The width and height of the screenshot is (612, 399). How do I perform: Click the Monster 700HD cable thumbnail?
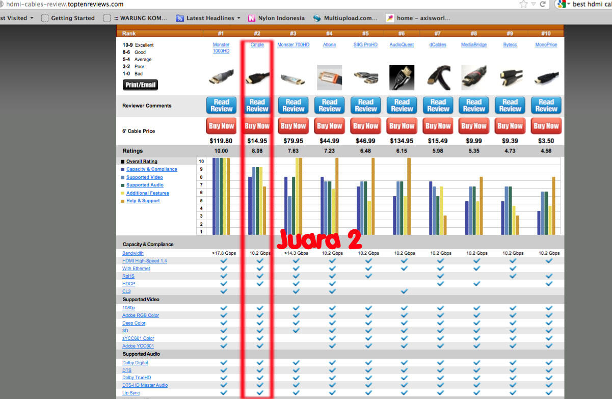point(293,78)
